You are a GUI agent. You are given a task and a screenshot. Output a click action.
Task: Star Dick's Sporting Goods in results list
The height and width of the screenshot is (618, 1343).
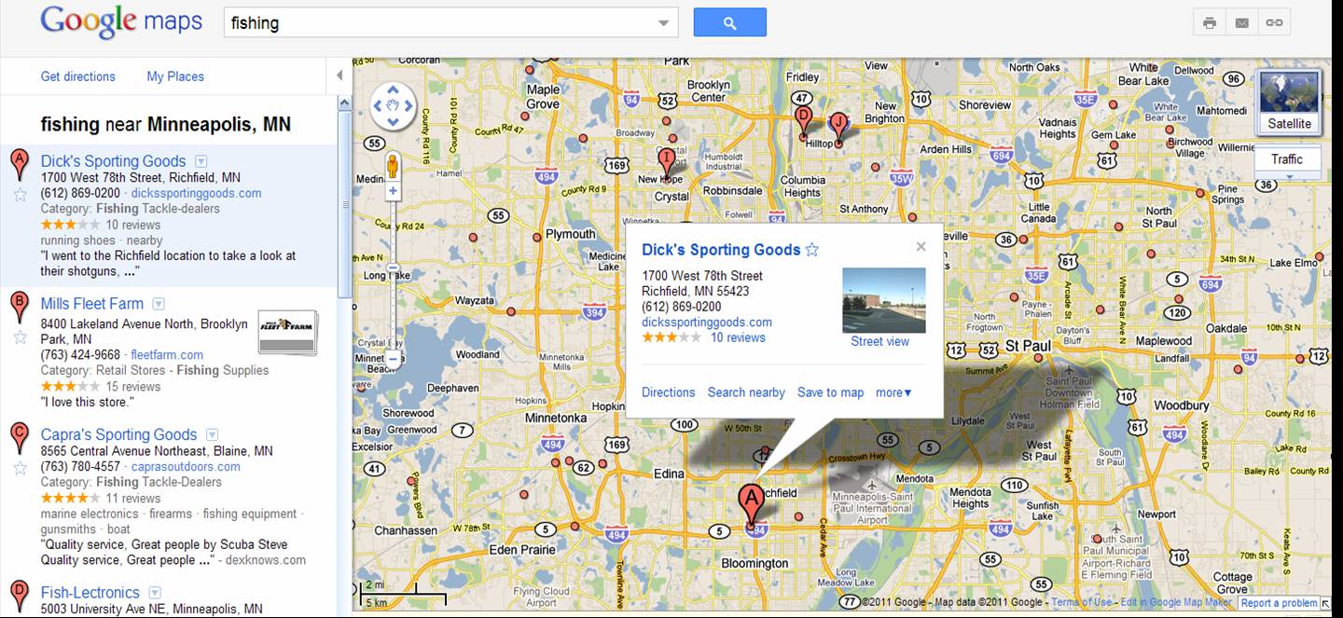[x=20, y=195]
